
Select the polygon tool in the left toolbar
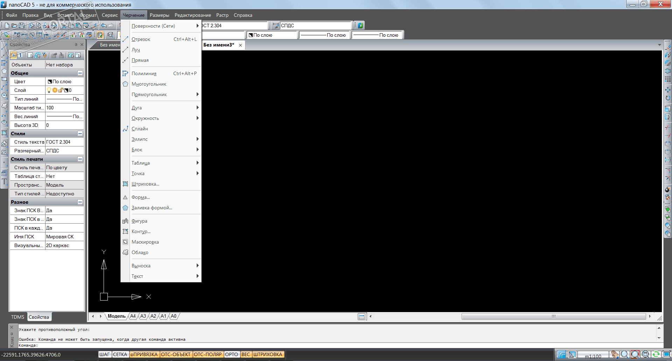[4, 71]
